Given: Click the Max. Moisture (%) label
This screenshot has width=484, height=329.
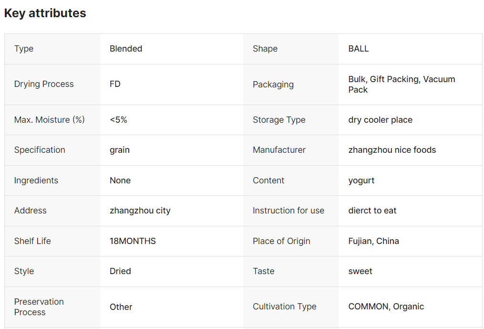Looking at the screenshot, I should point(50,120).
